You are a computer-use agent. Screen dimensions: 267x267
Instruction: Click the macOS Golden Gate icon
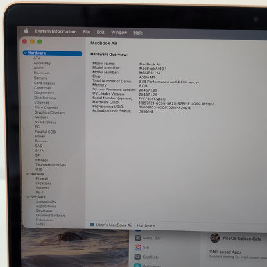tap(215, 237)
